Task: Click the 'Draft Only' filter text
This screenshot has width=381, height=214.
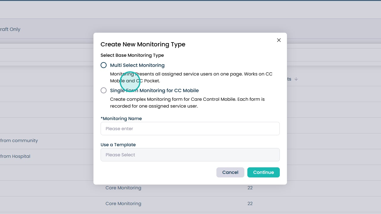Action: (x=10, y=29)
